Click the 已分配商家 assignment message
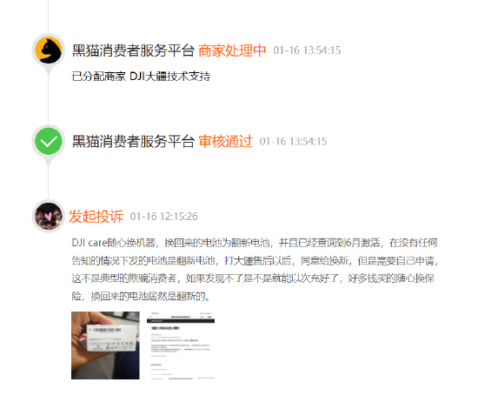This screenshot has height=409, width=478. tap(141, 76)
